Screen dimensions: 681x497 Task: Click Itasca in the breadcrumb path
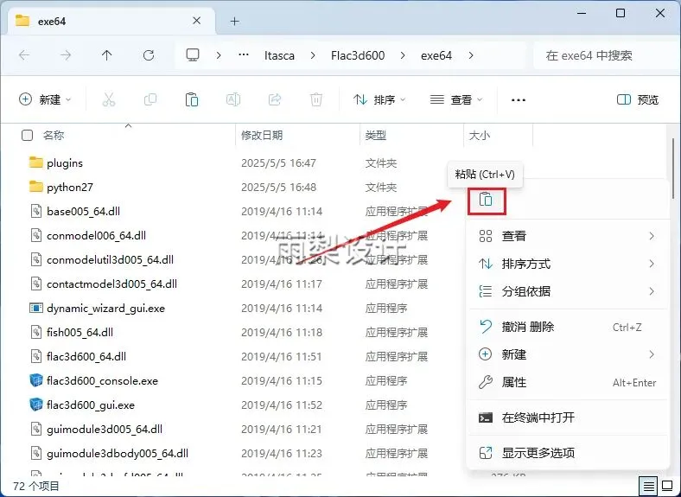click(279, 55)
